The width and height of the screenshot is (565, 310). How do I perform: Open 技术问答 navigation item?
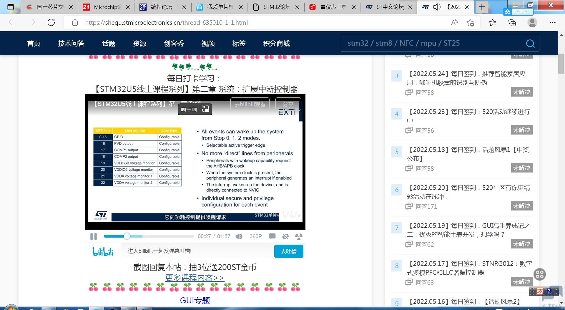71,44
